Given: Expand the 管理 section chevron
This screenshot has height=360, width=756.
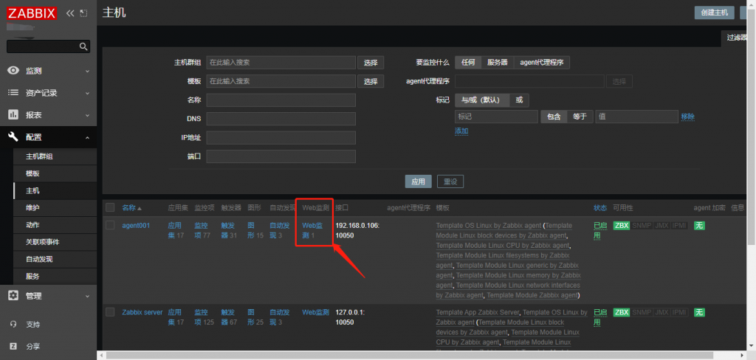Looking at the screenshot, I should tap(87, 296).
